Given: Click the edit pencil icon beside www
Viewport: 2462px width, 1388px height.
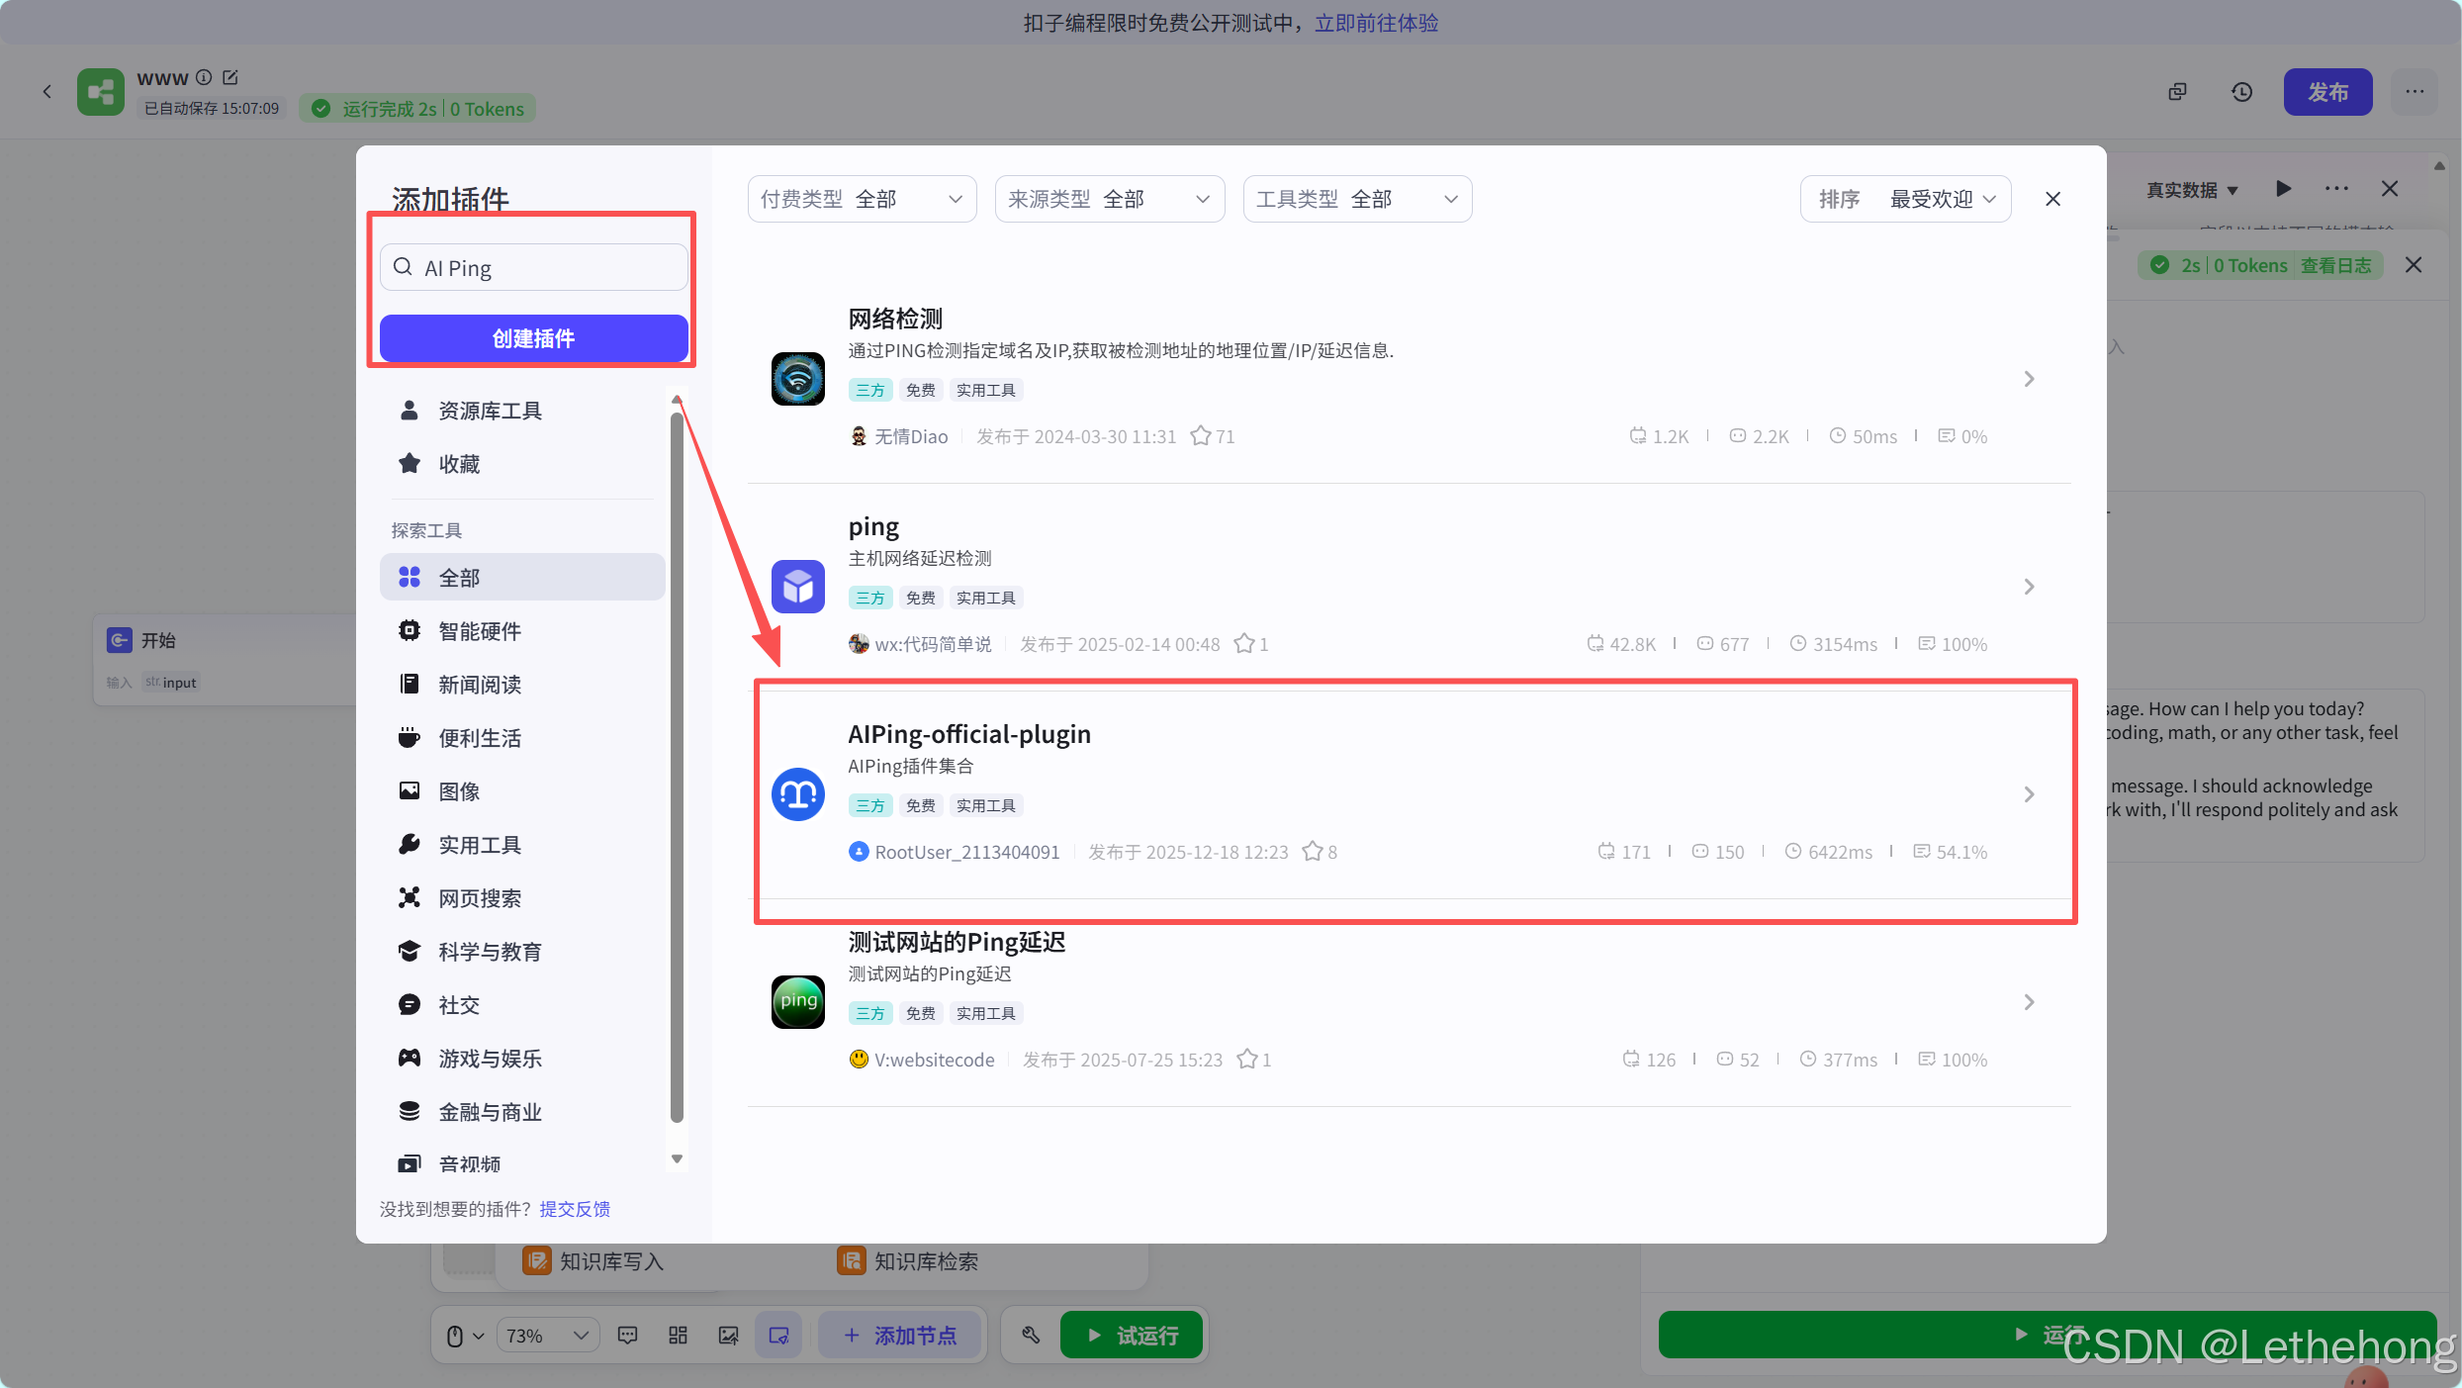Looking at the screenshot, I should [230, 77].
